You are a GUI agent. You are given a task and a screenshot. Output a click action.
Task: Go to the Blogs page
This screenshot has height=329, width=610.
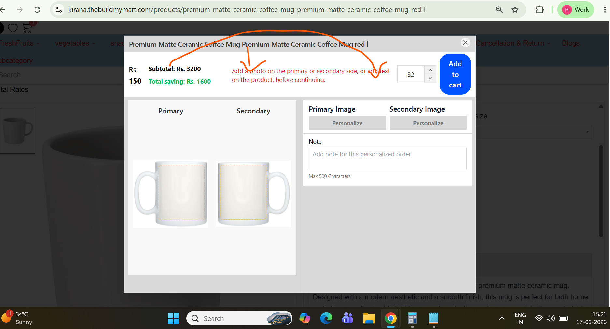coord(571,43)
